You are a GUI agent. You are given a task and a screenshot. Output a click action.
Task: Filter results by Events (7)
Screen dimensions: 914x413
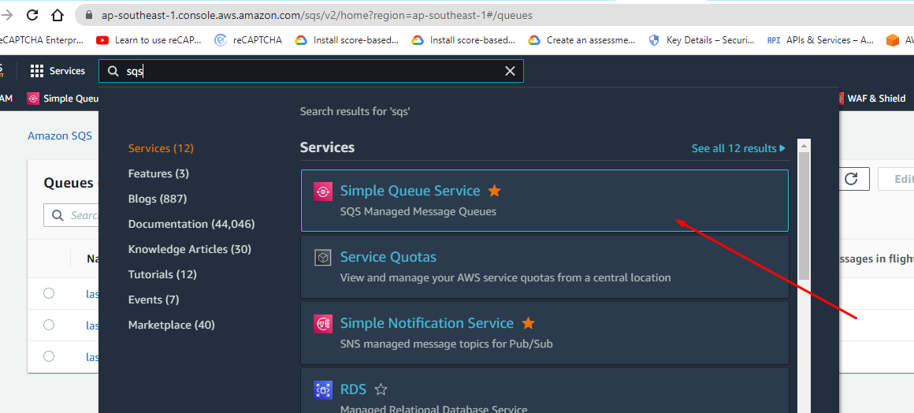pos(154,300)
